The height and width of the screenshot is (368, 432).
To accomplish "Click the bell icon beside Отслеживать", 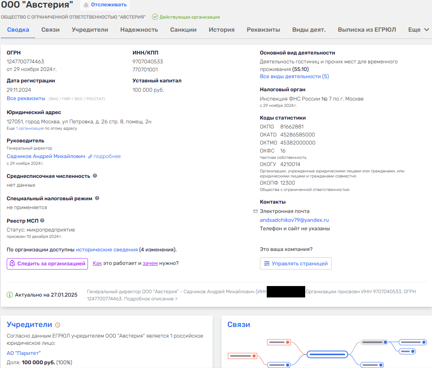I will coord(86,5).
